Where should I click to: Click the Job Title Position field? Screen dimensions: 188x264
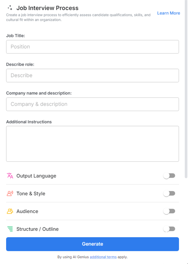92,47
